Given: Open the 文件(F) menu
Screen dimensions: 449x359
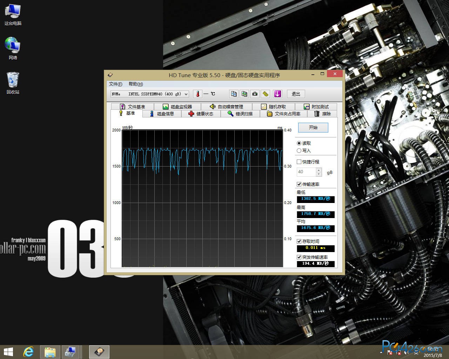Looking at the screenshot, I should pyautogui.click(x=116, y=84).
